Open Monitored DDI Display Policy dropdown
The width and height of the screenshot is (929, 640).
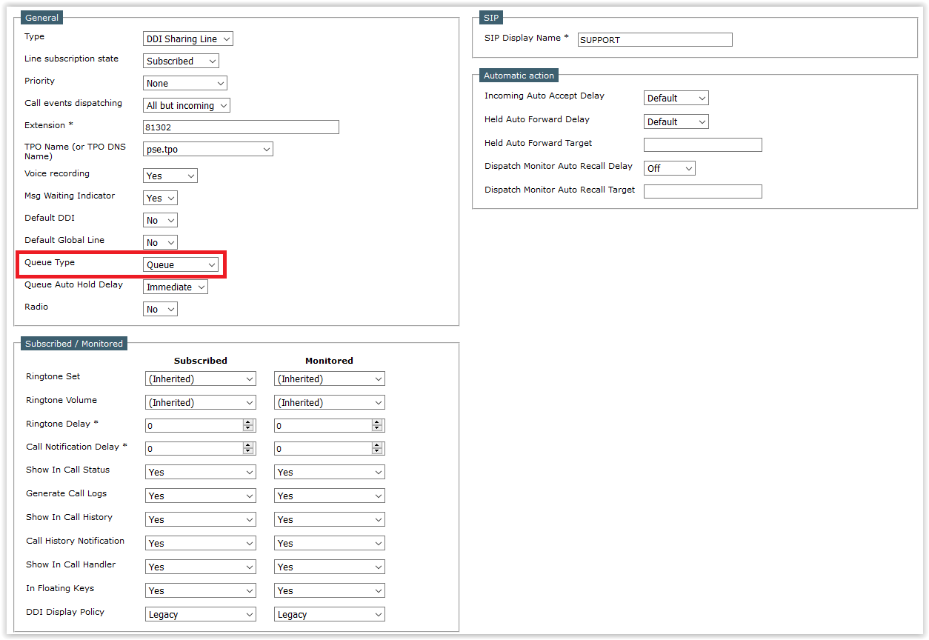click(330, 615)
